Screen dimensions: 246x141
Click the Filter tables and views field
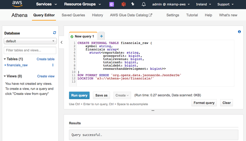[30, 50]
